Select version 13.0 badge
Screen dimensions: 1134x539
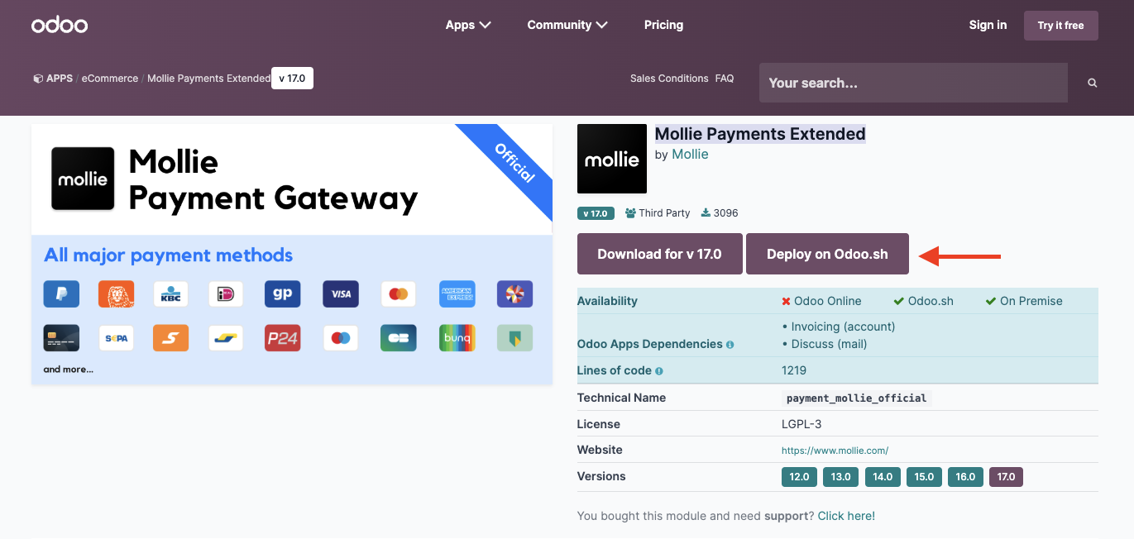pyautogui.click(x=840, y=477)
